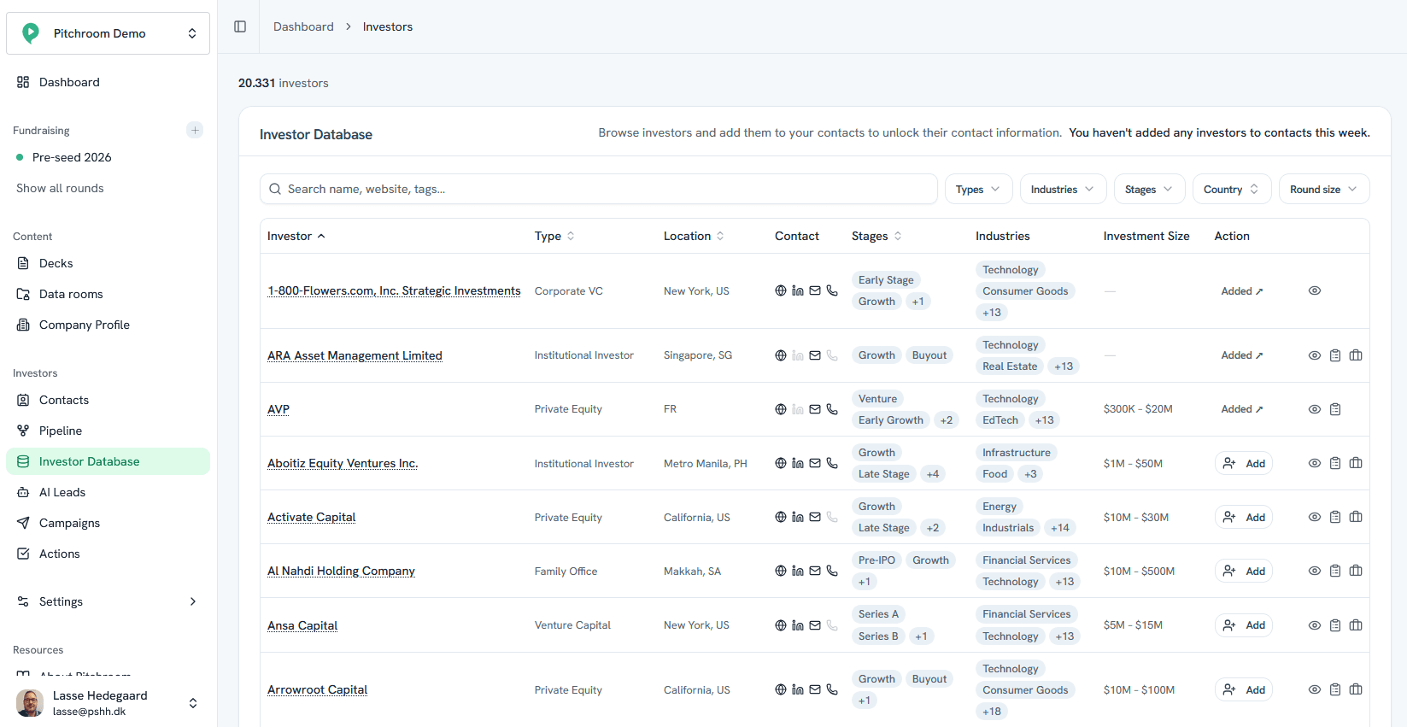Click email icon for Activate Capital

815,517
